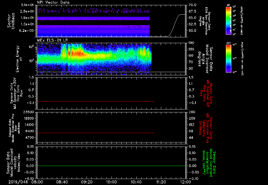Click the "260" telemetry tick label
Image resolution: width=268 pixels, height=185 pixels.
click(x=192, y=112)
